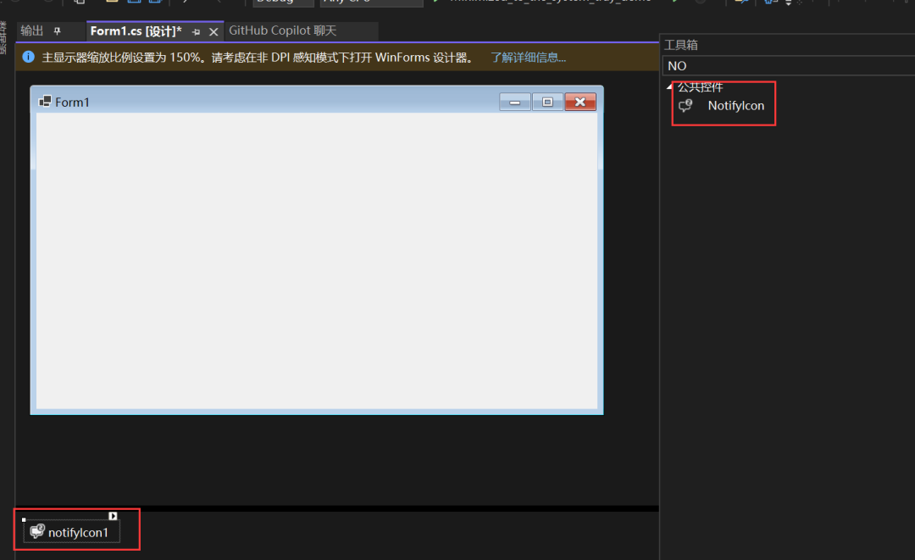
Task: Focus the toolbox search box containing NO
Action: (x=788, y=66)
